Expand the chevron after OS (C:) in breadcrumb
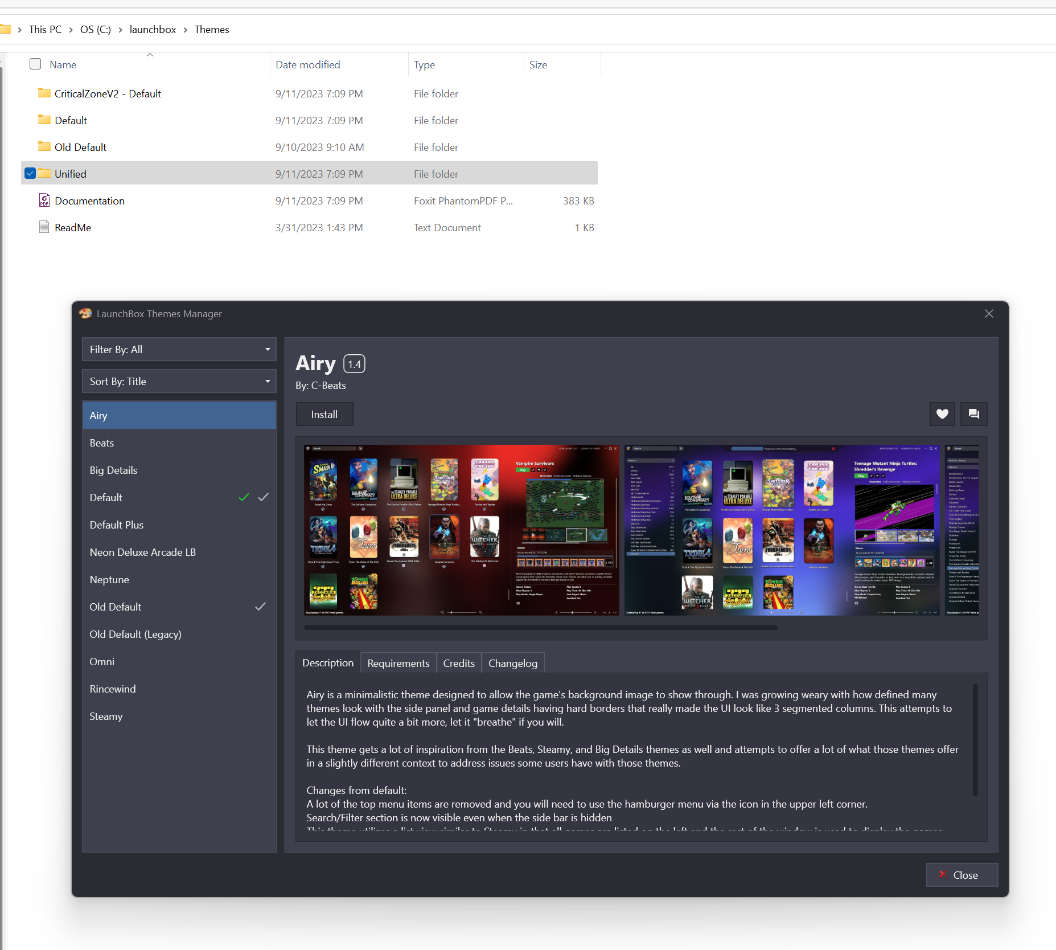 coord(120,30)
